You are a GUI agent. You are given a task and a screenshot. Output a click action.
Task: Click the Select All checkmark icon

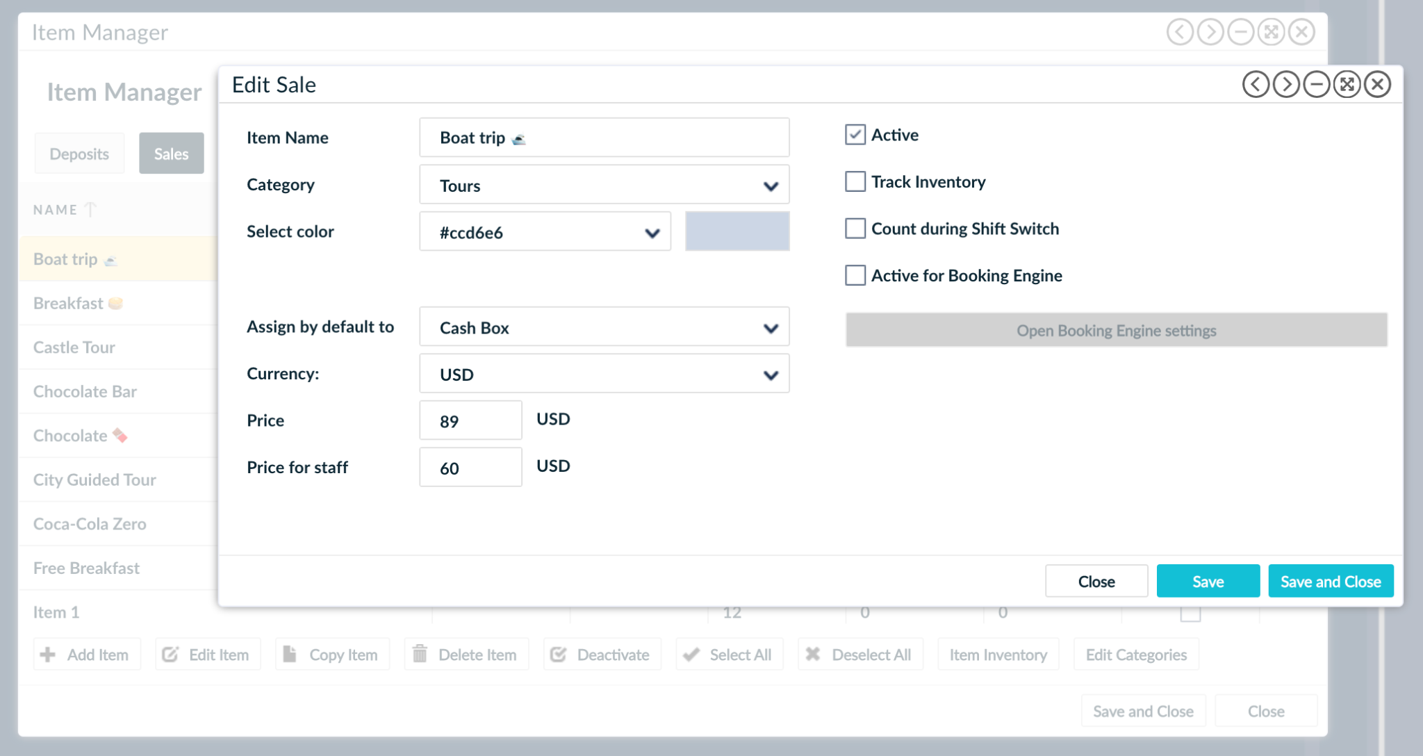click(x=691, y=654)
